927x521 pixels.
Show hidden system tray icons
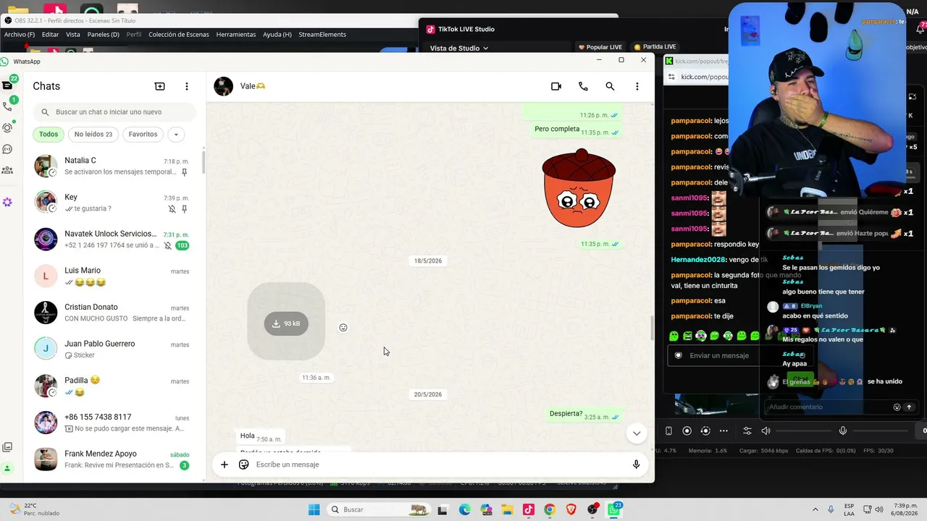(x=815, y=509)
